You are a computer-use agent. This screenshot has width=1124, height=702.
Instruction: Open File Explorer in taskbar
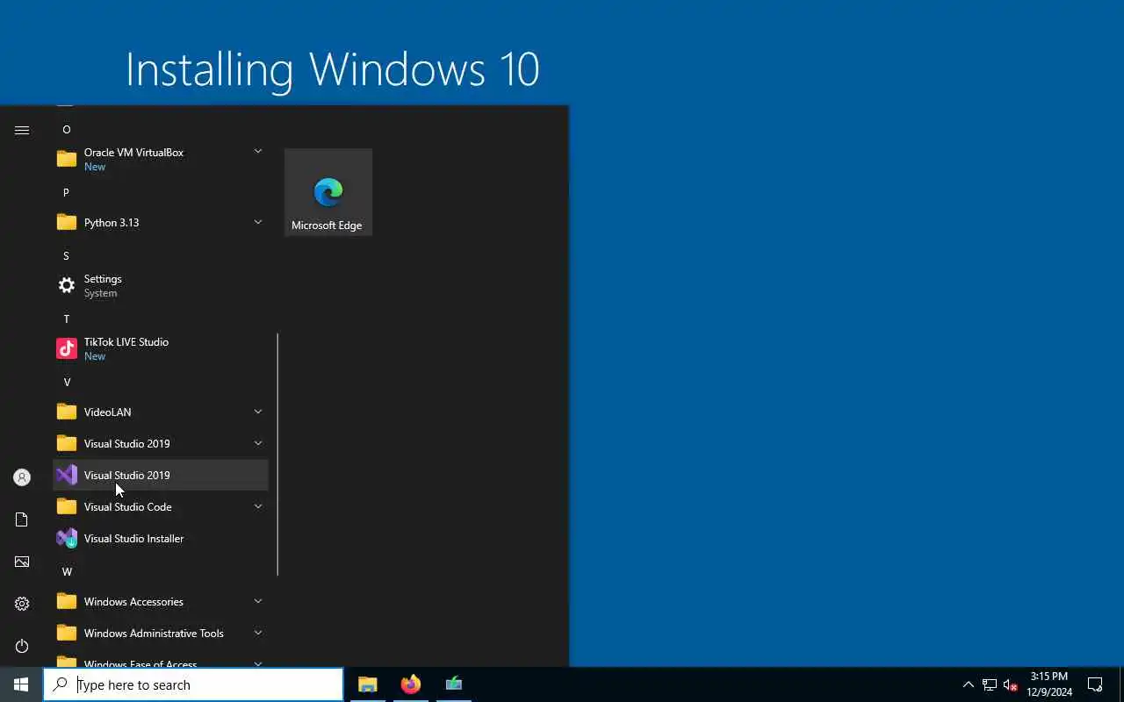pyautogui.click(x=368, y=684)
